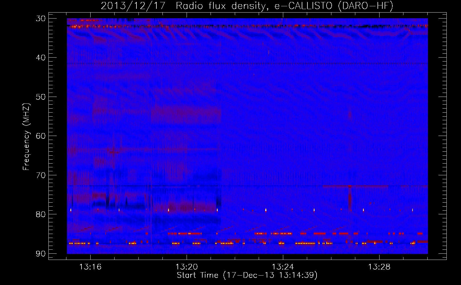Click the 30 frequency tick label

[41, 19]
